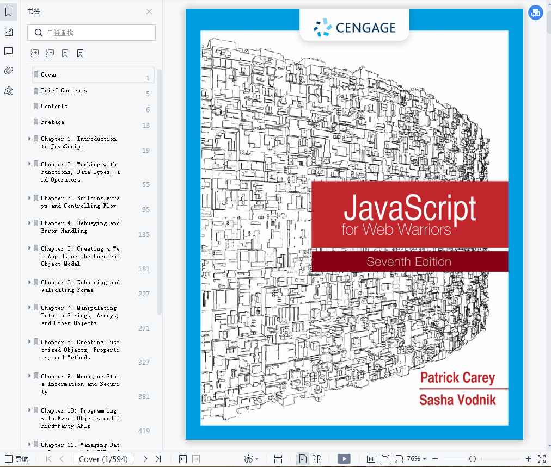The height and width of the screenshot is (467, 551).
Task: Close the bookmarks panel with X
Action: (x=149, y=11)
